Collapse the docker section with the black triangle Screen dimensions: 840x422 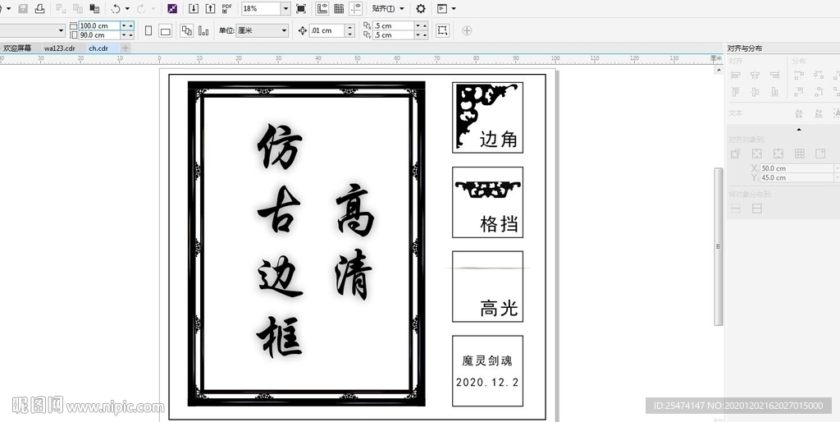click(800, 130)
